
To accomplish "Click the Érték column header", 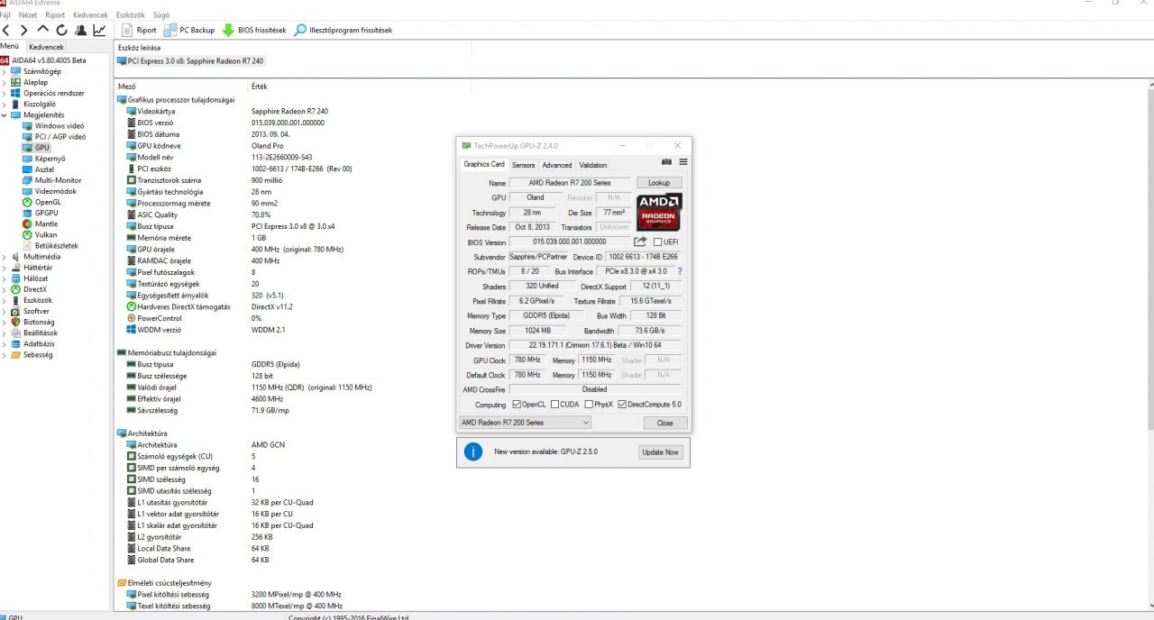I will pos(259,87).
